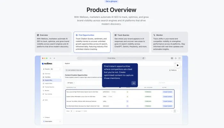Click the Get a glimpse badge

coord(112,1)
